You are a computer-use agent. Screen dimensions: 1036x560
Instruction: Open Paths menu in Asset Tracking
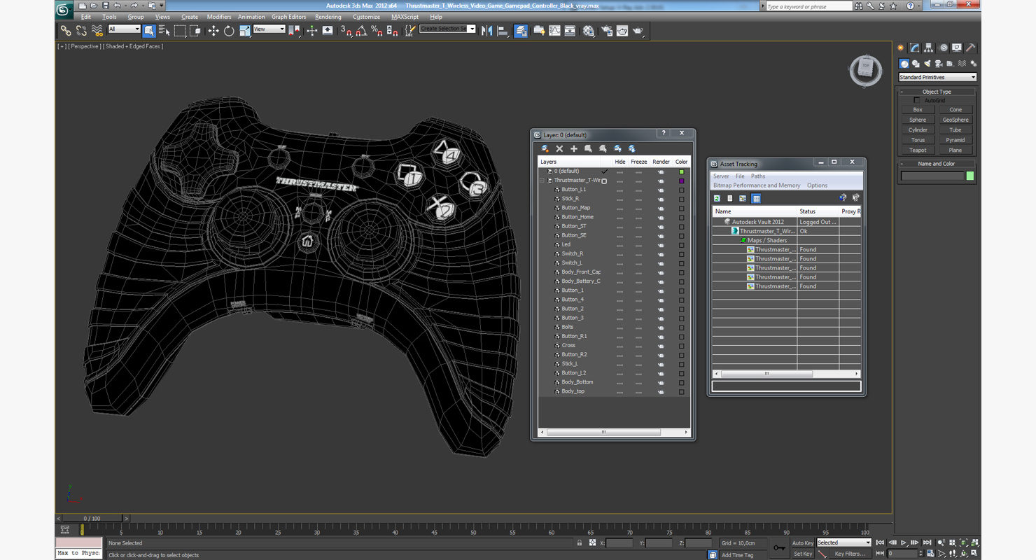pyautogui.click(x=758, y=176)
